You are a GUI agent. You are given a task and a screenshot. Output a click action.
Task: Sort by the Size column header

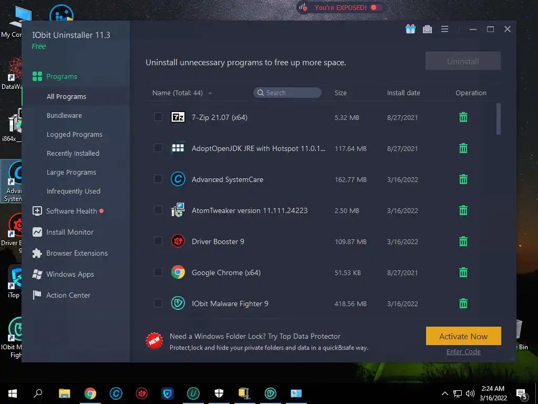(x=340, y=93)
